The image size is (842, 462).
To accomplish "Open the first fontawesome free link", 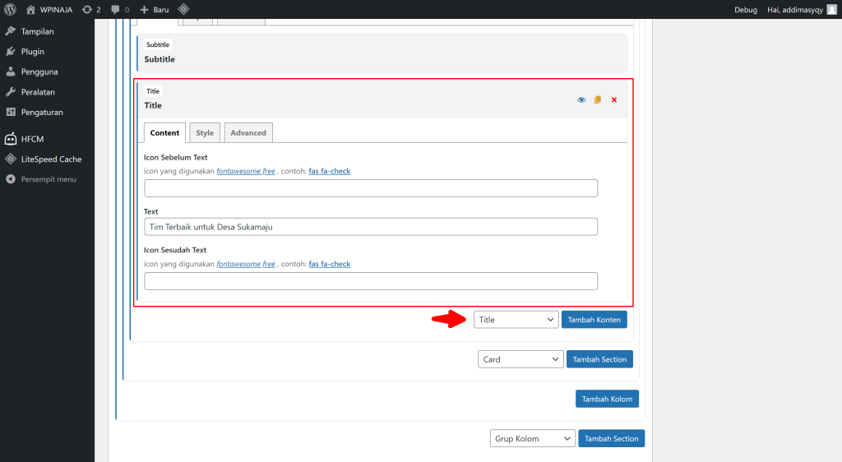I will coord(245,171).
